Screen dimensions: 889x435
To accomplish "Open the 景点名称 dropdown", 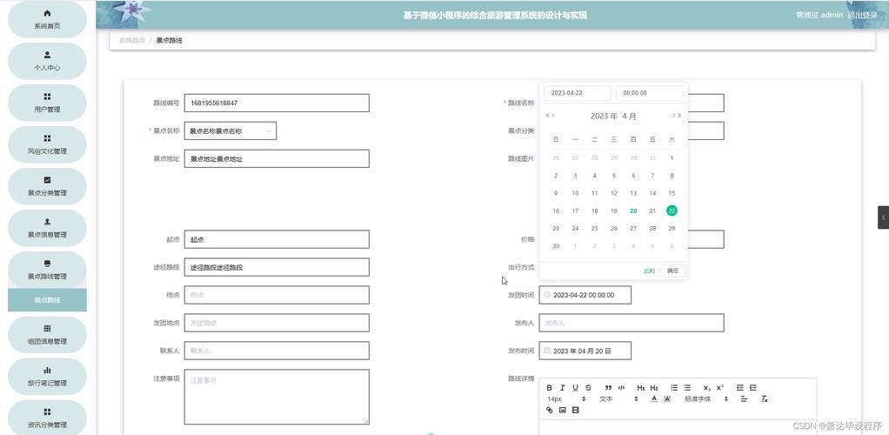I will click(x=231, y=131).
